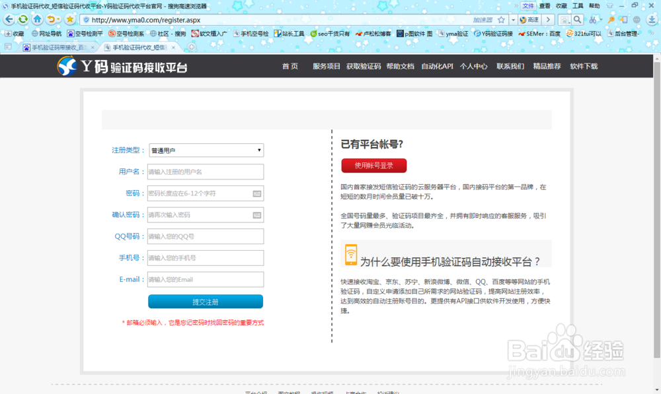Open the 社区 - 搜狗 bookmark
Viewport: 661px width, 394px height.
[167, 34]
